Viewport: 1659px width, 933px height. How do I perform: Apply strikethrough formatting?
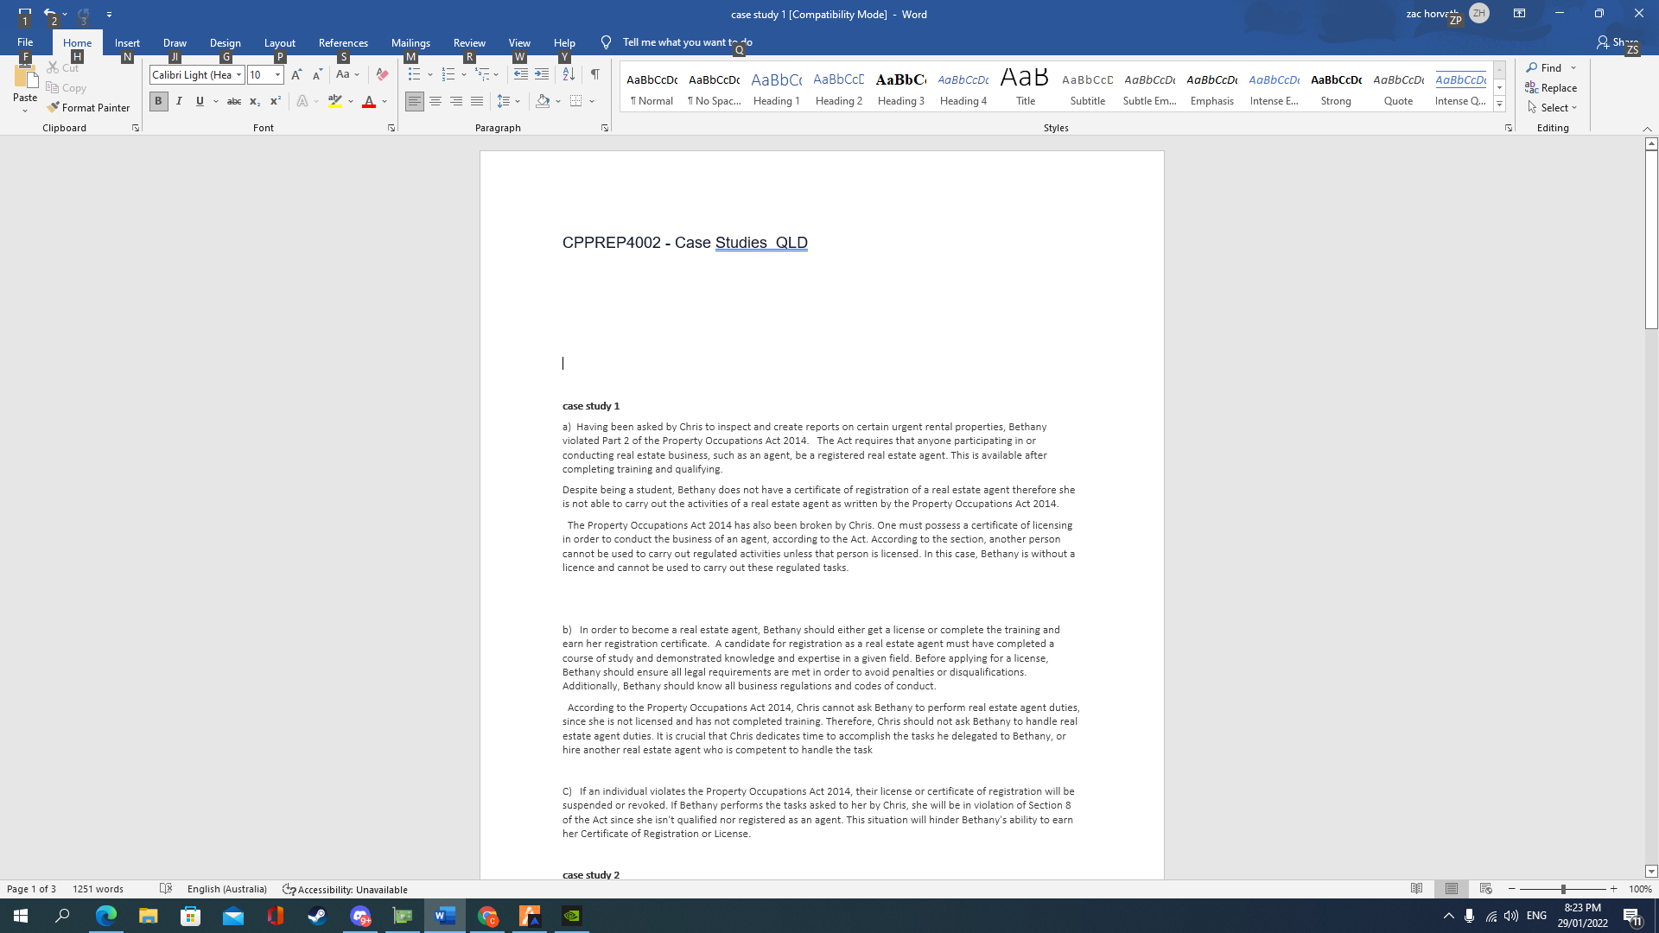point(233,101)
